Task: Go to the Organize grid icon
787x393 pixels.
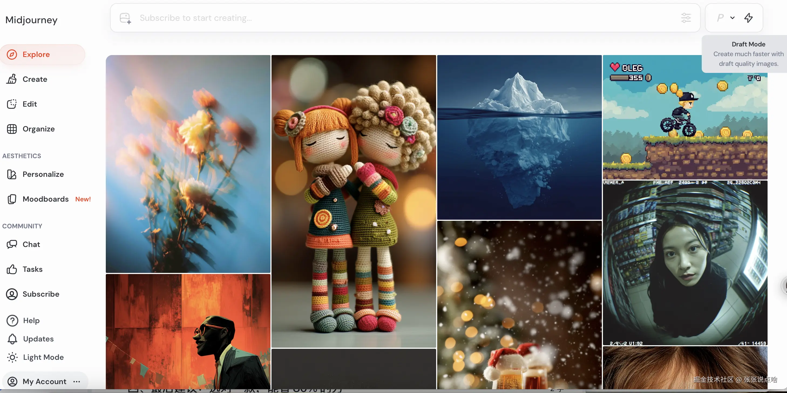Action: click(x=12, y=129)
